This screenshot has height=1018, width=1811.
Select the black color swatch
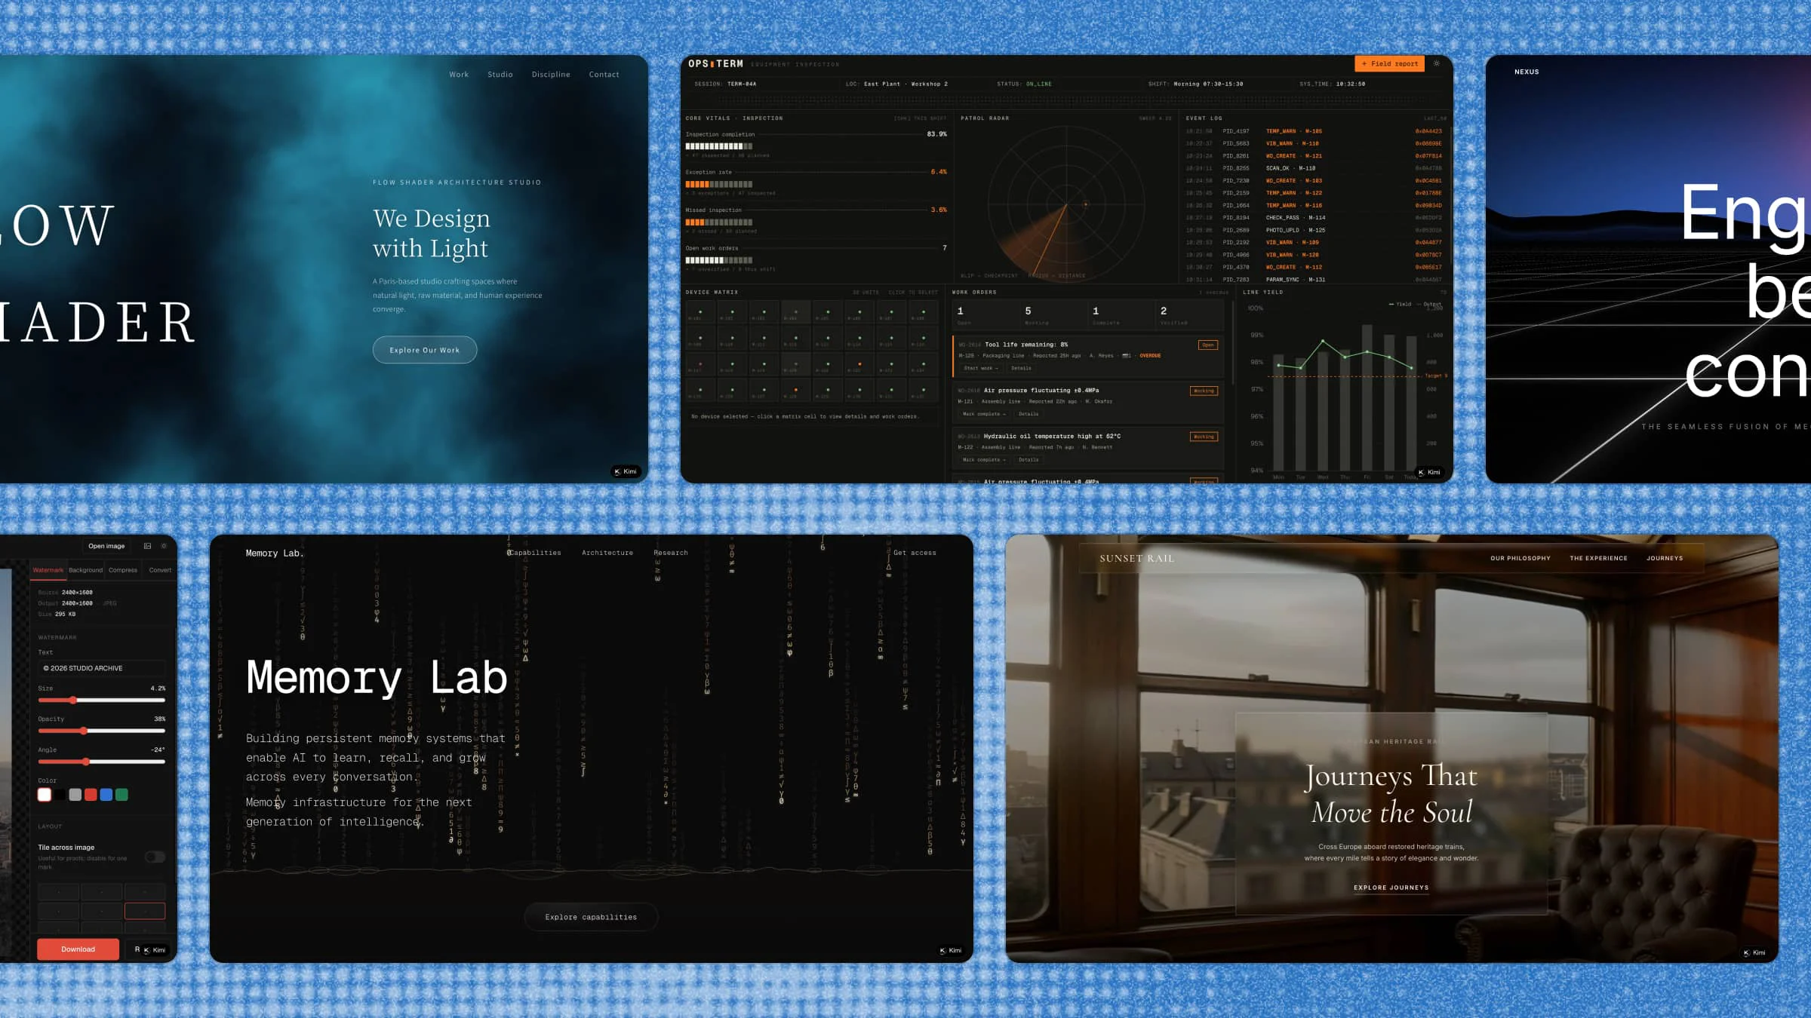(60, 795)
